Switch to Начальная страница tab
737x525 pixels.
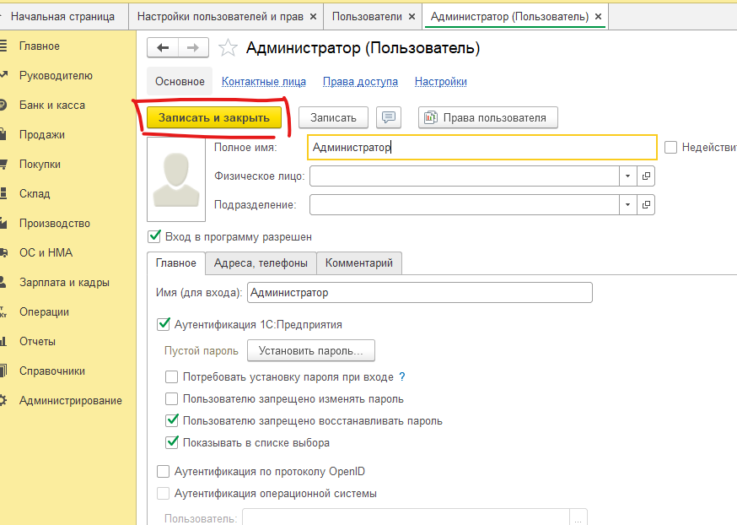pyautogui.click(x=62, y=17)
